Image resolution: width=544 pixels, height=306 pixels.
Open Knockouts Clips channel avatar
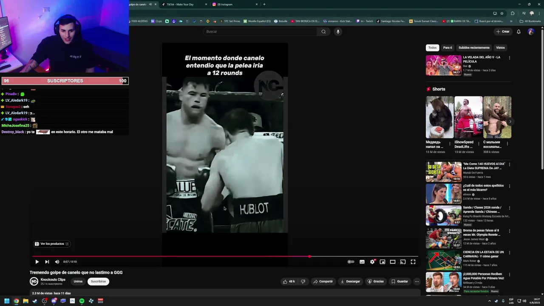pos(34,281)
